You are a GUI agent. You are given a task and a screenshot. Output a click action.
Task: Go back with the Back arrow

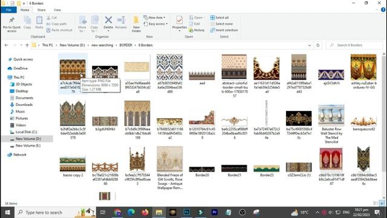pos(7,45)
